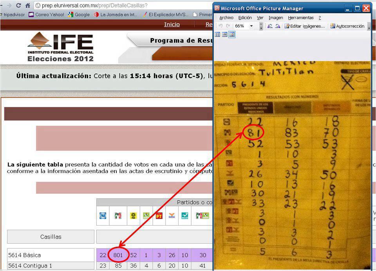Open the Imagen menu
Viewport: 376px width, 271px height.
(x=276, y=18)
